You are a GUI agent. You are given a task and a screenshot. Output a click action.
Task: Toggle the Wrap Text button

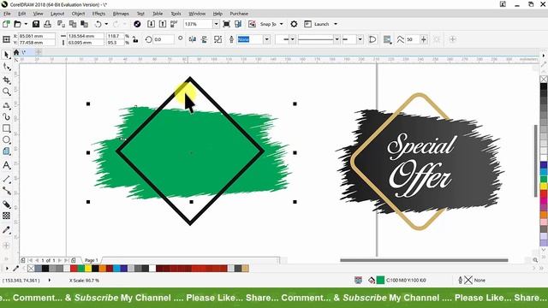point(387,39)
